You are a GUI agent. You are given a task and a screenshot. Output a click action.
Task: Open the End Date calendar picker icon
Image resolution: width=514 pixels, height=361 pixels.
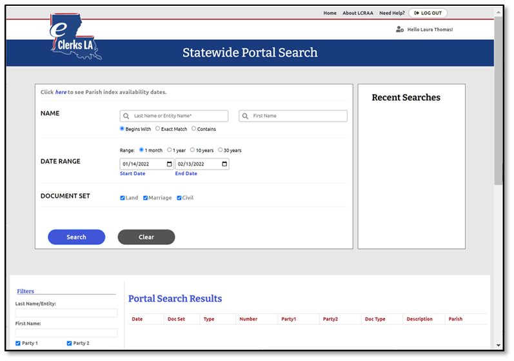(224, 164)
